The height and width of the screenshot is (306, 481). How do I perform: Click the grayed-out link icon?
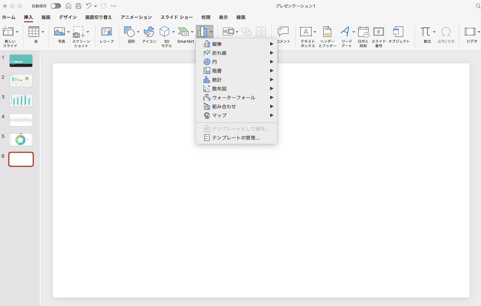pyautogui.click(x=247, y=32)
